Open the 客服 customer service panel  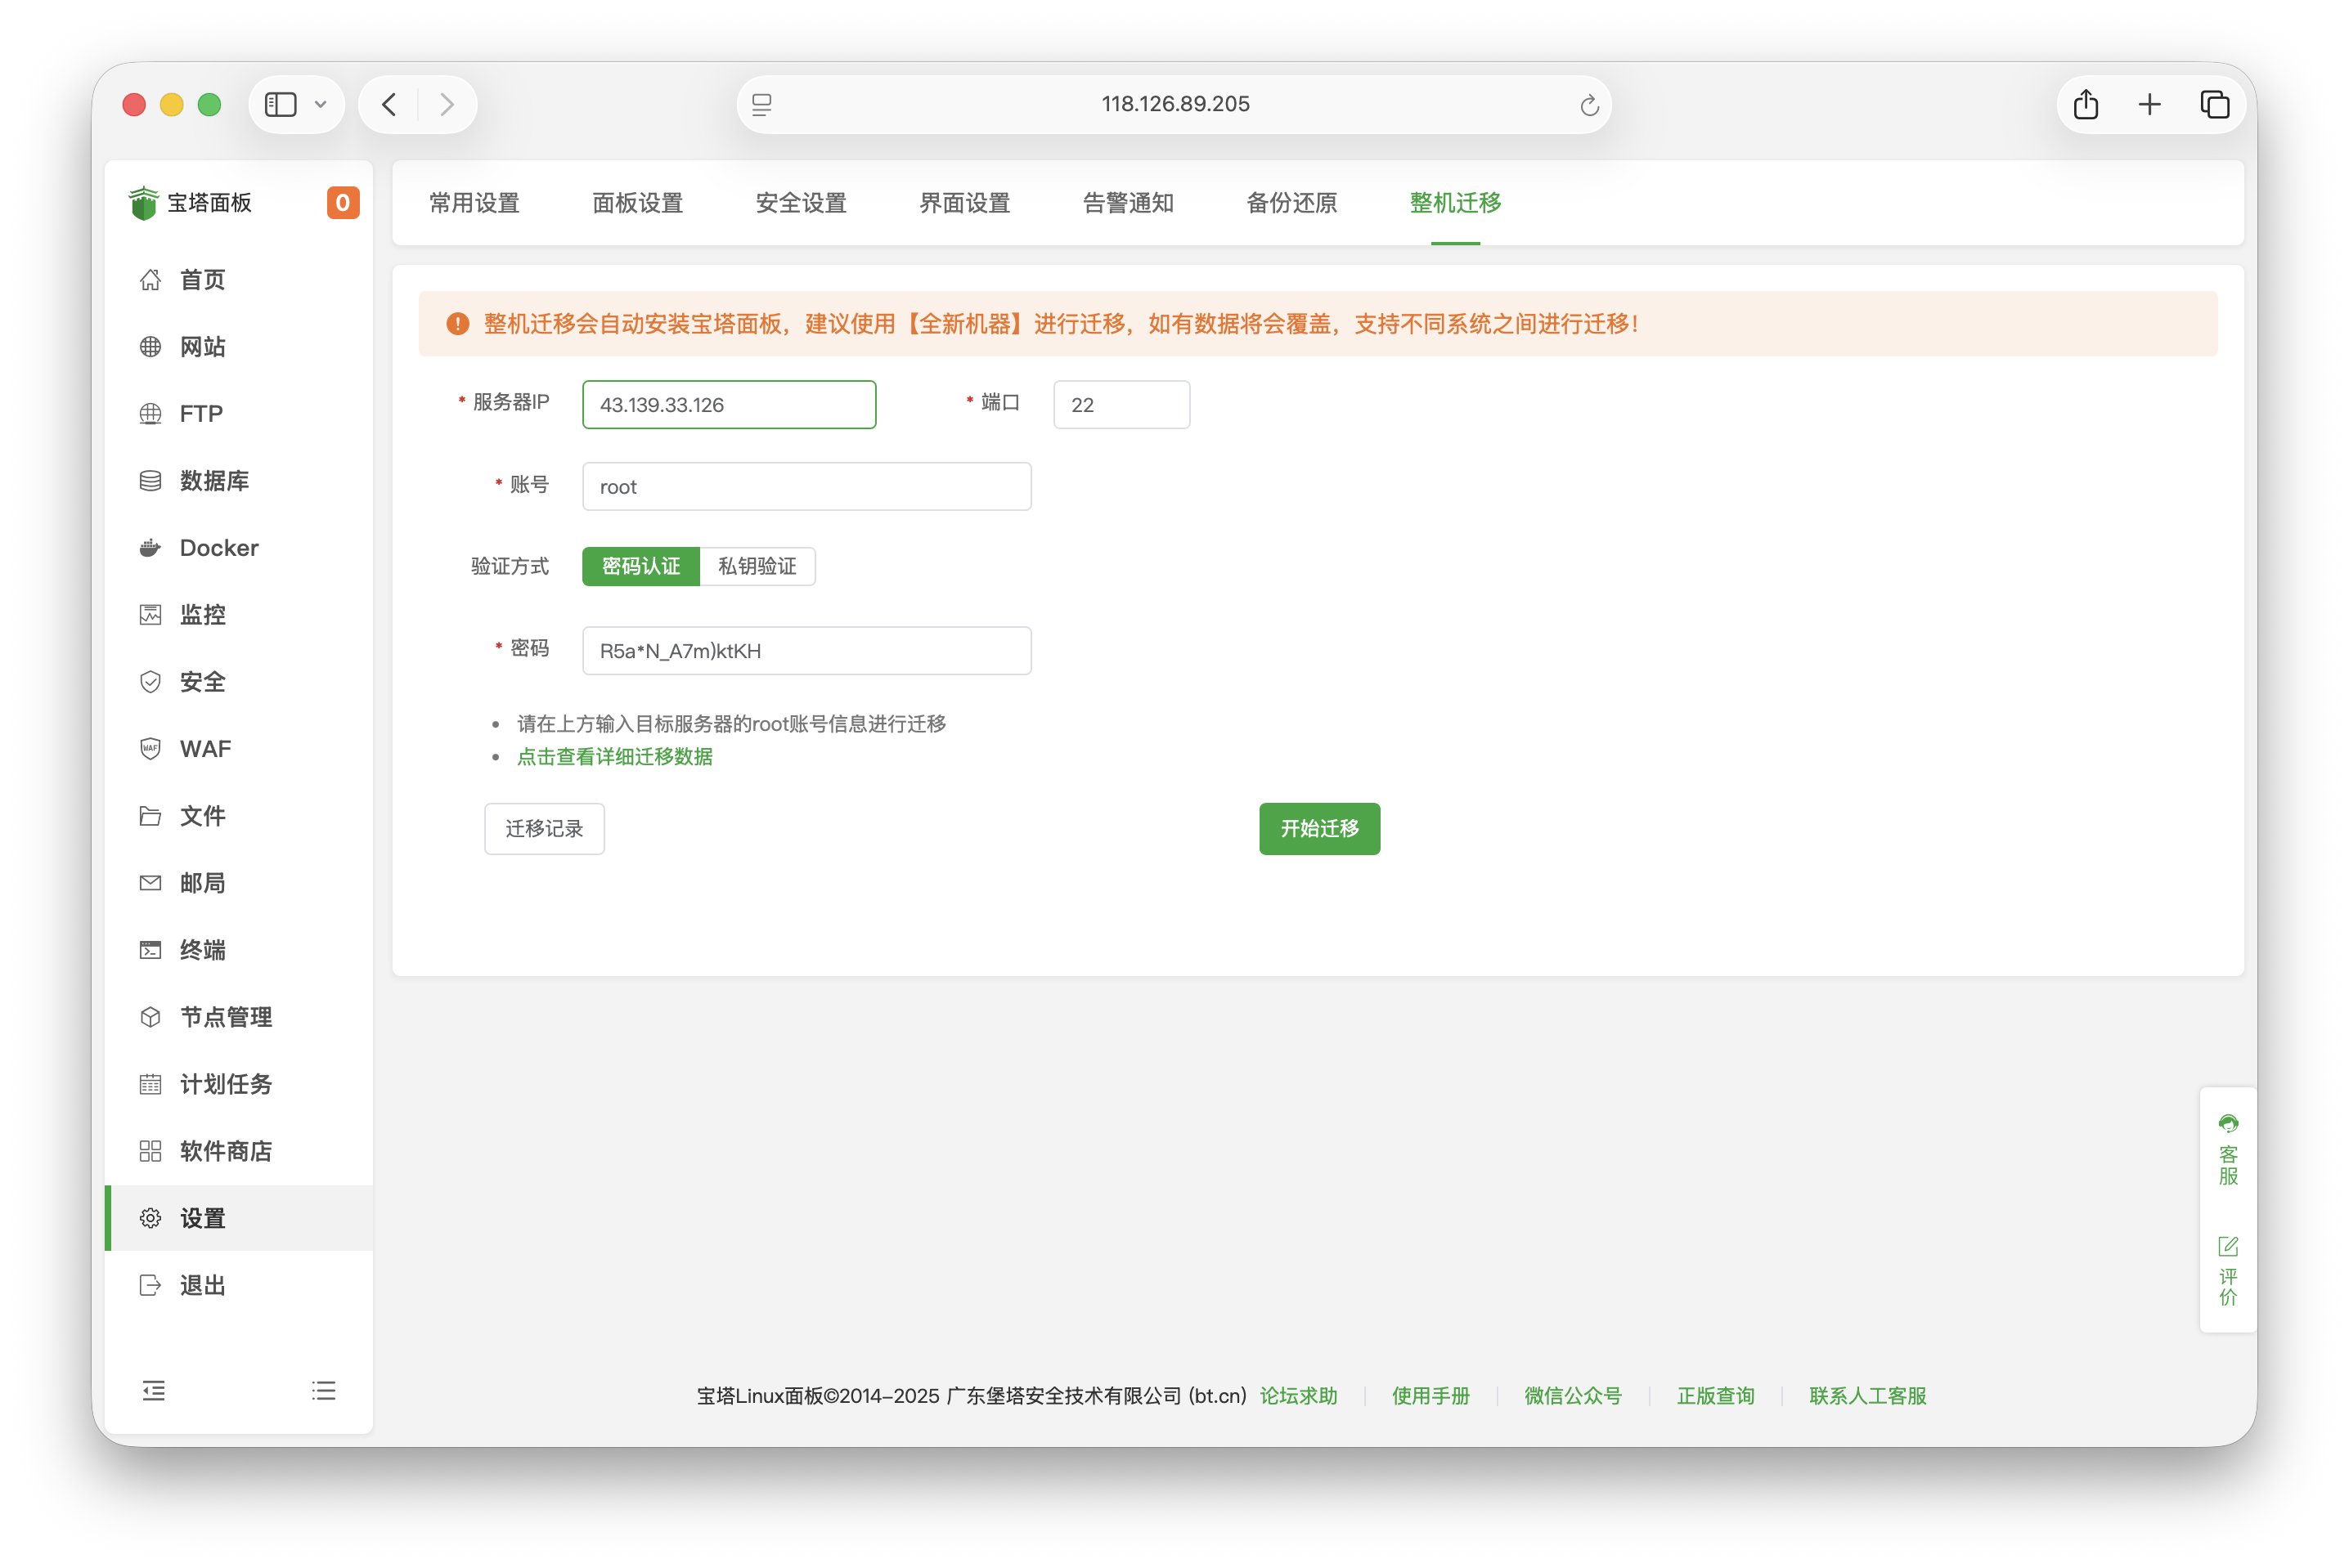pos(2227,1150)
